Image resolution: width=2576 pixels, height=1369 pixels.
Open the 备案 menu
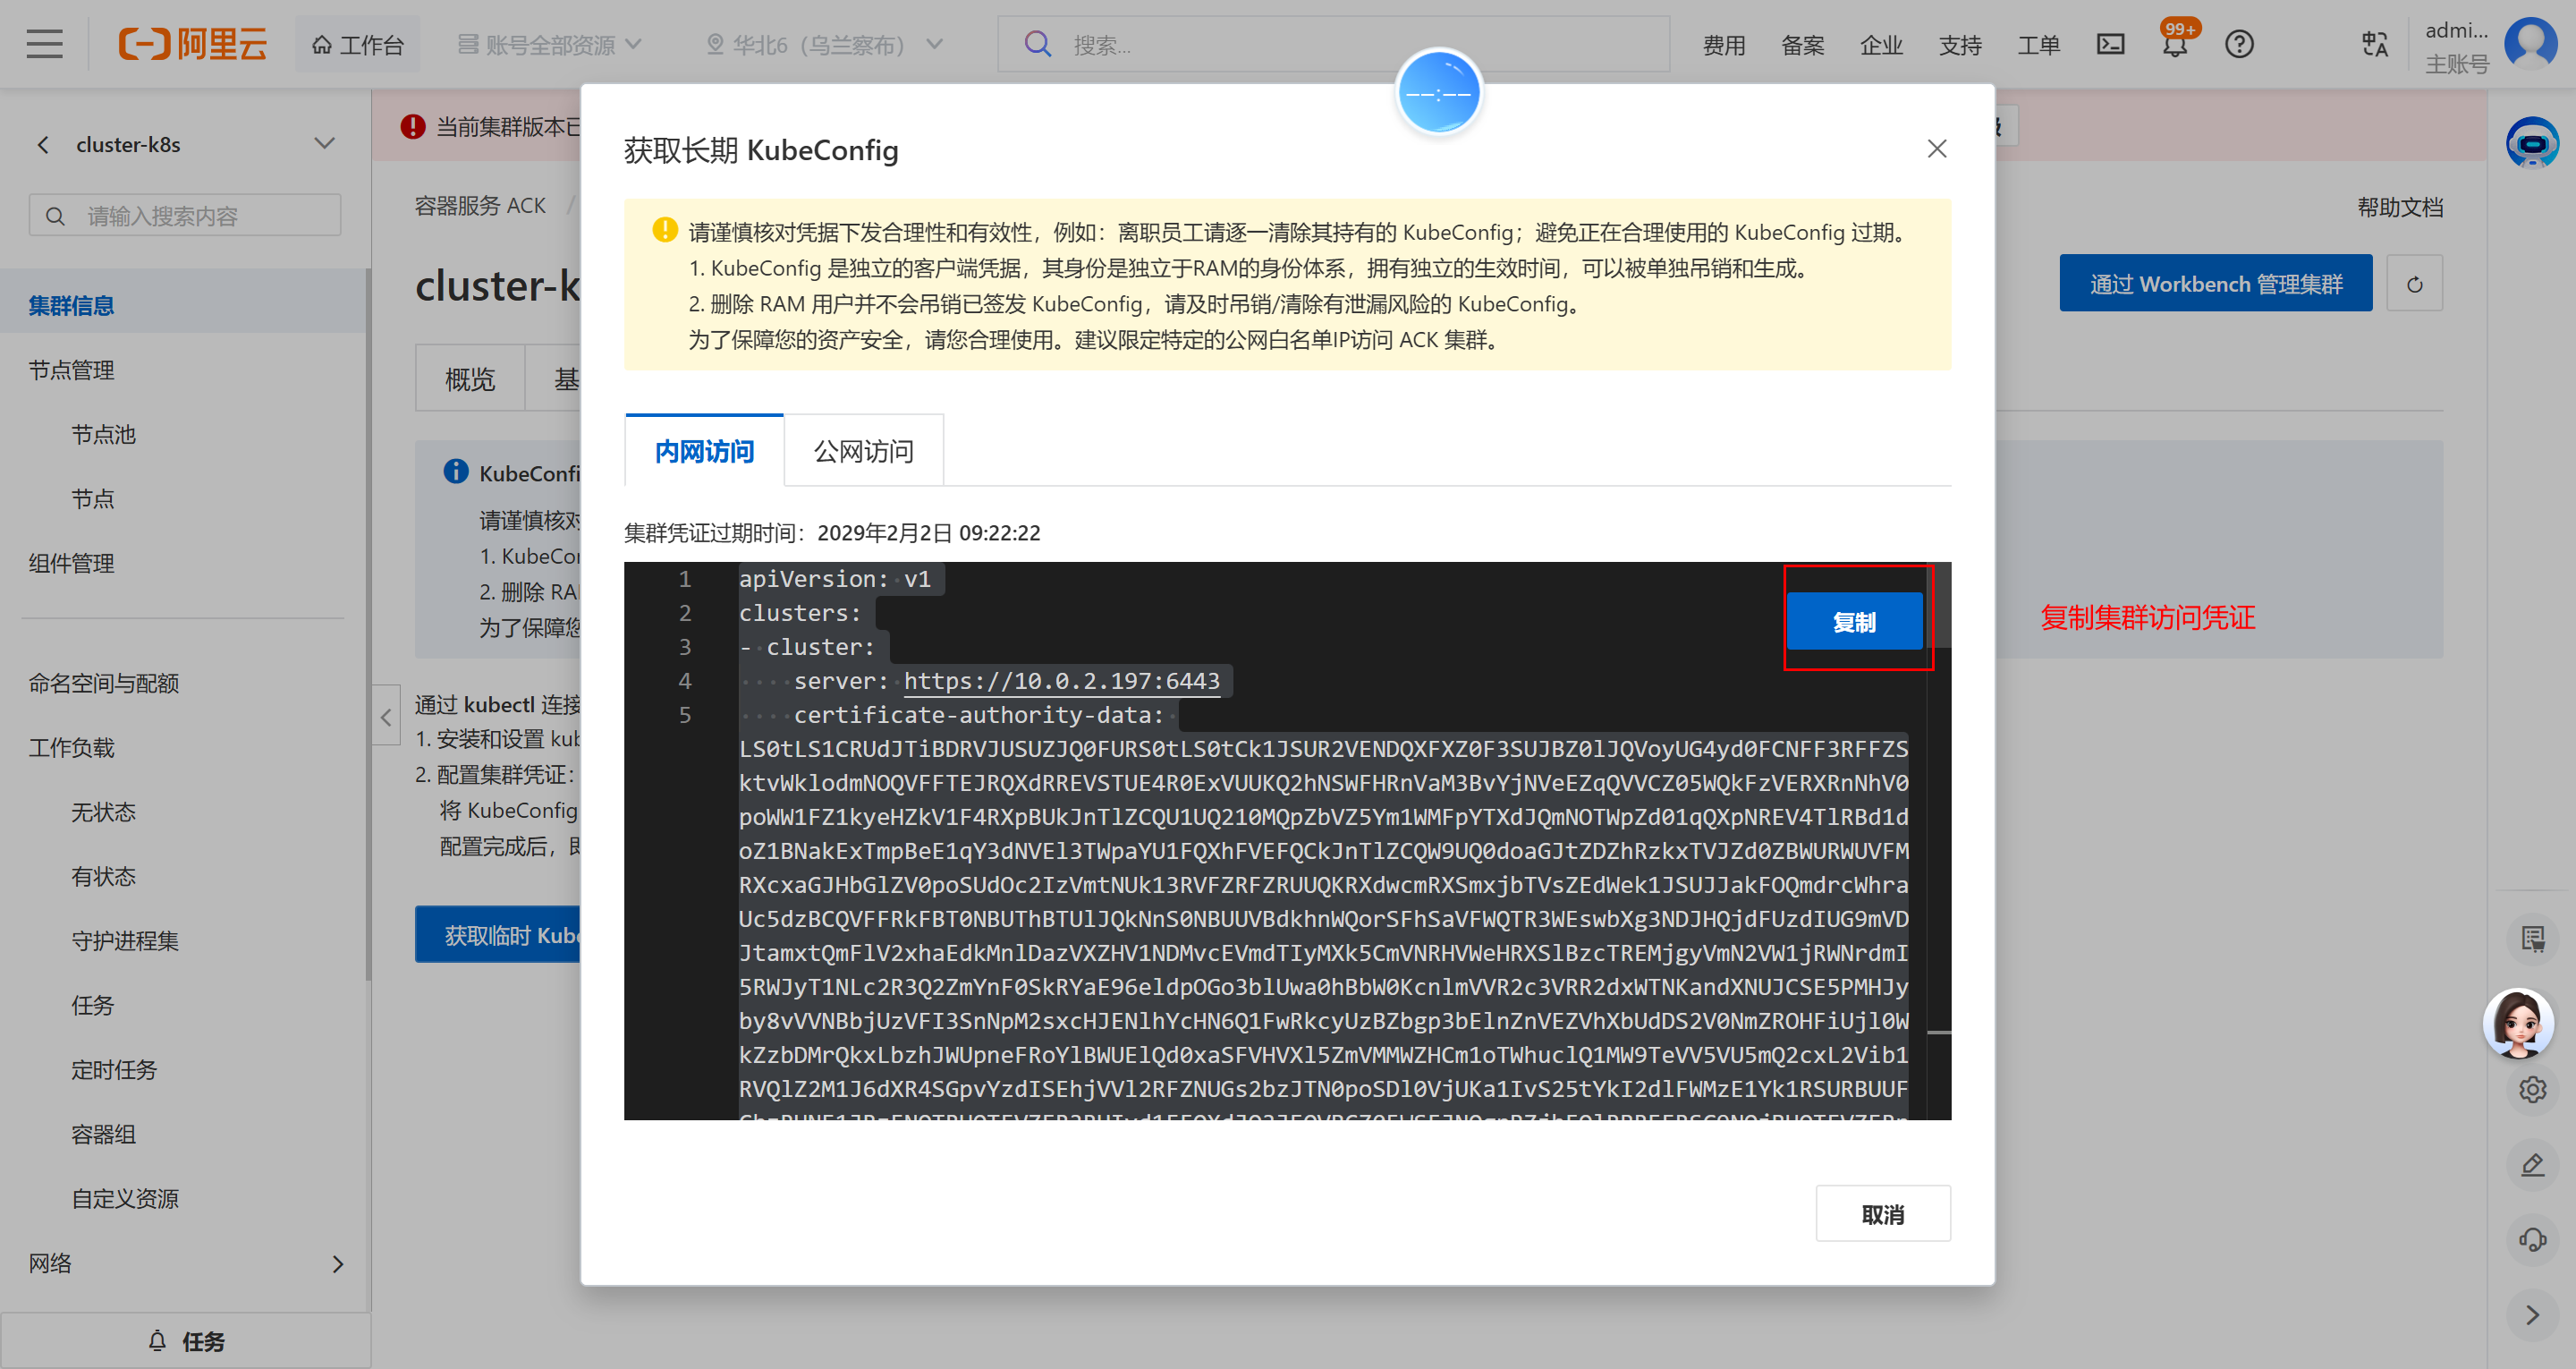tap(1802, 44)
